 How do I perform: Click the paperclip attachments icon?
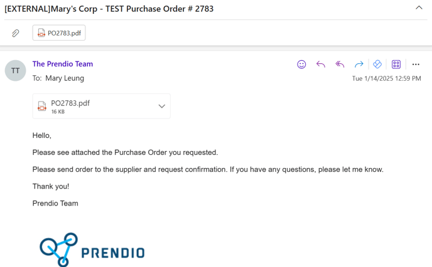tap(16, 33)
